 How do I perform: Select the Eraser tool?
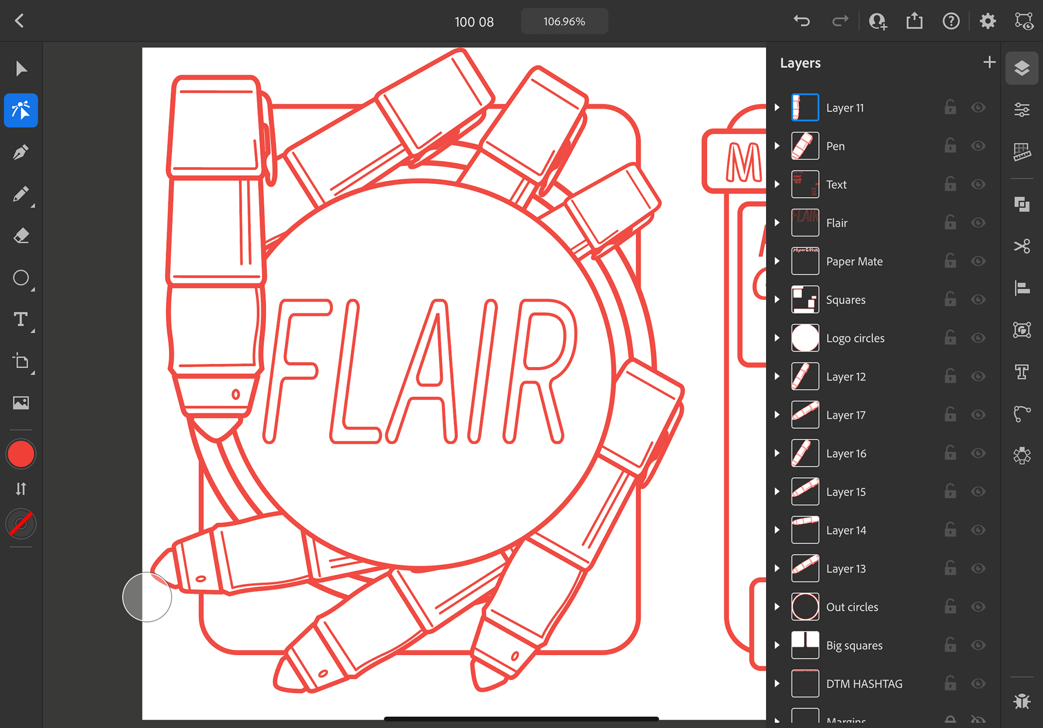(21, 236)
